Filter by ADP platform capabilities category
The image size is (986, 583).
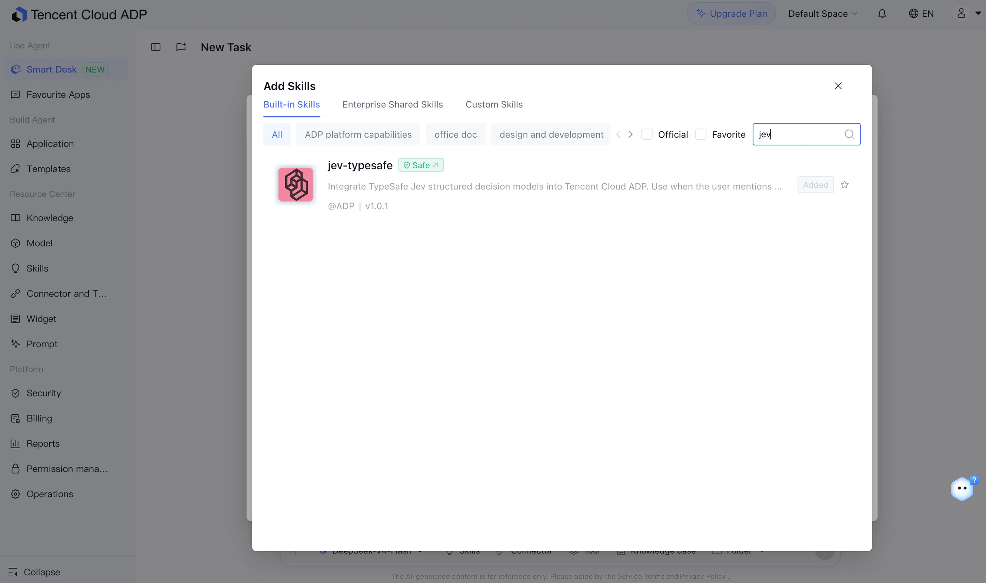pyautogui.click(x=358, y=134)
